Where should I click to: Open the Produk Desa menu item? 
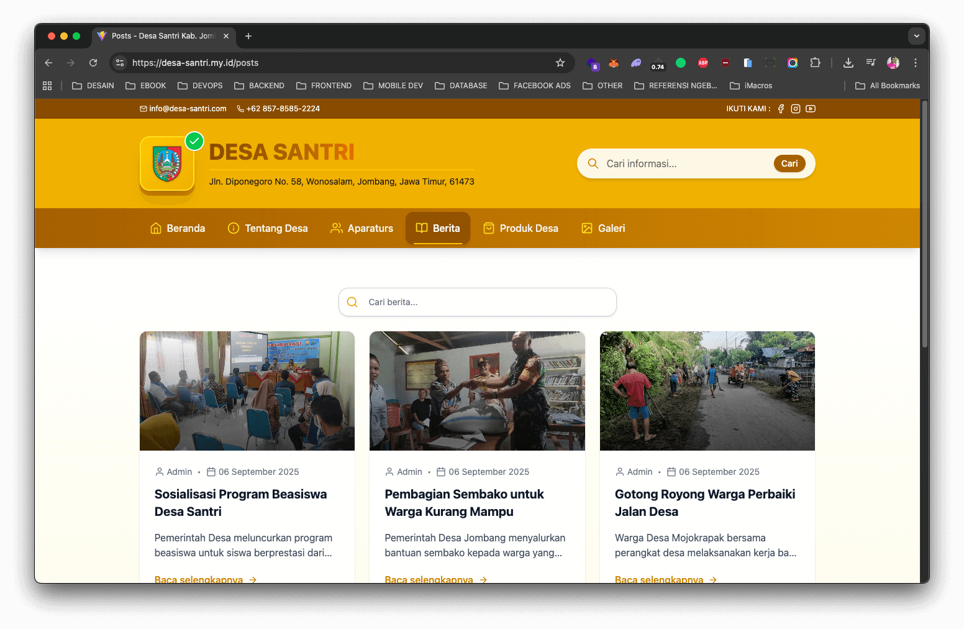(521, 228)
